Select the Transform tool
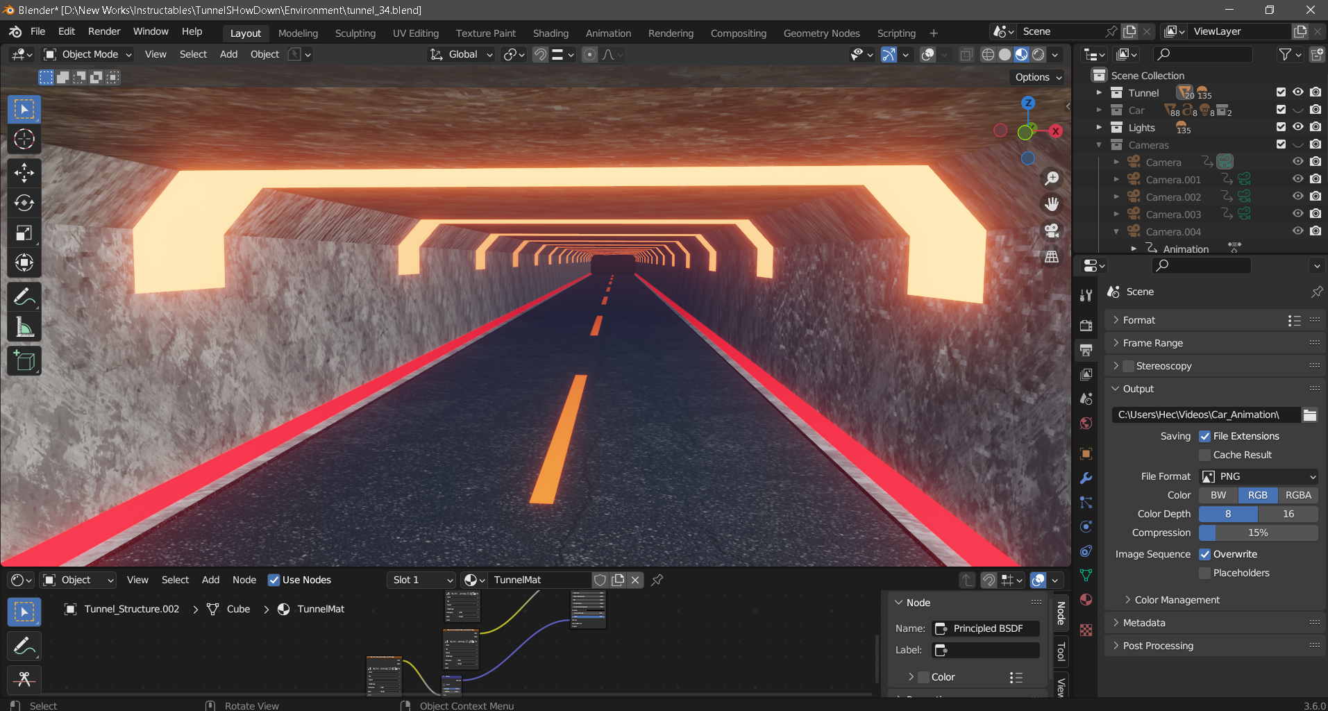The image size is (1328, 711). coord(24,262)
